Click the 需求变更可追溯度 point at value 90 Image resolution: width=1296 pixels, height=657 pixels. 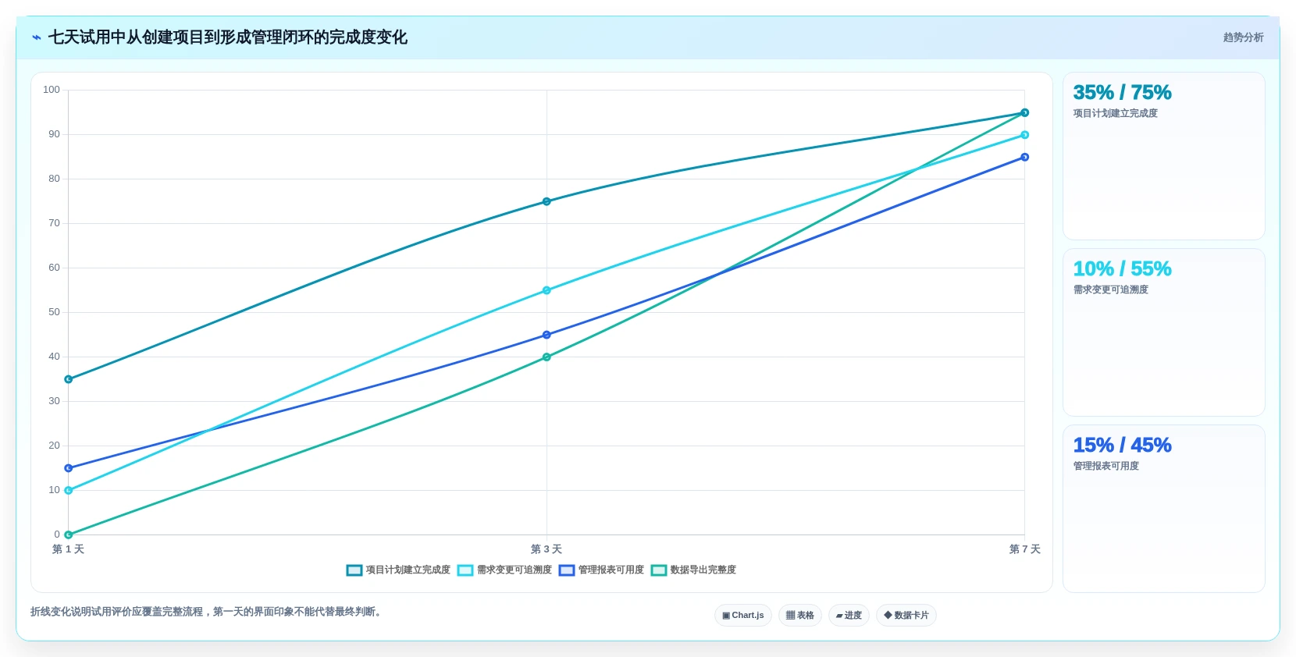point(1025,135)
